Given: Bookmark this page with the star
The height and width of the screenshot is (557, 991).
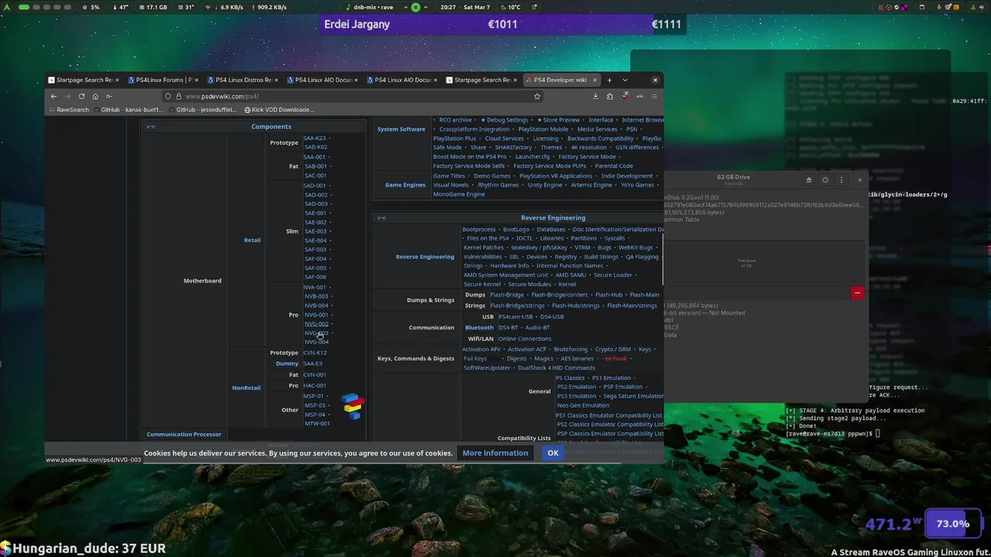Looking at the screenshot, I should (537, 96).
